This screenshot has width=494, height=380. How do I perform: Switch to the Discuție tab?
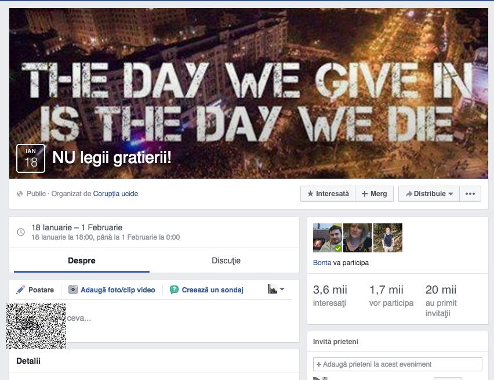click(x=226, y=260)
